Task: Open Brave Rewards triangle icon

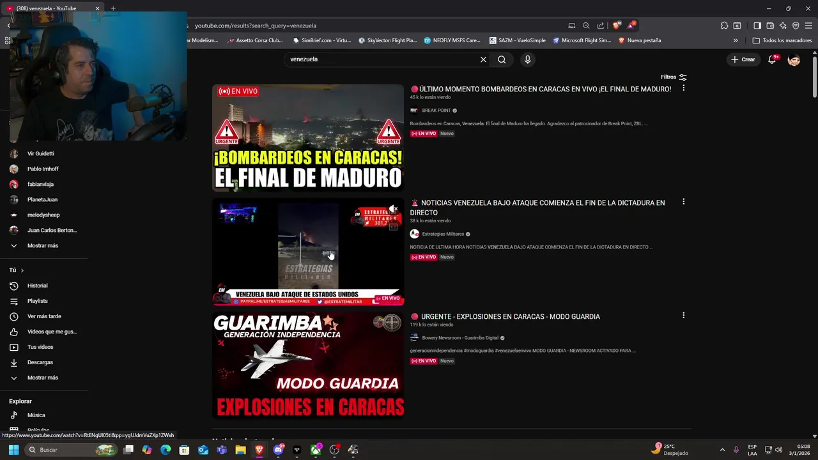Action: 631,26
